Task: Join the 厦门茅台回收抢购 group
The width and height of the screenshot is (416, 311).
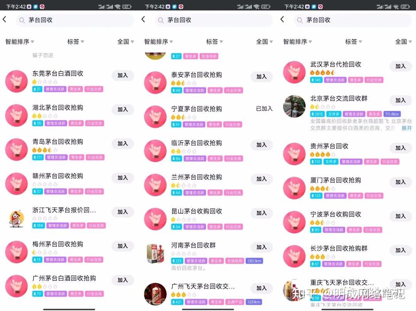Action: 401,182
